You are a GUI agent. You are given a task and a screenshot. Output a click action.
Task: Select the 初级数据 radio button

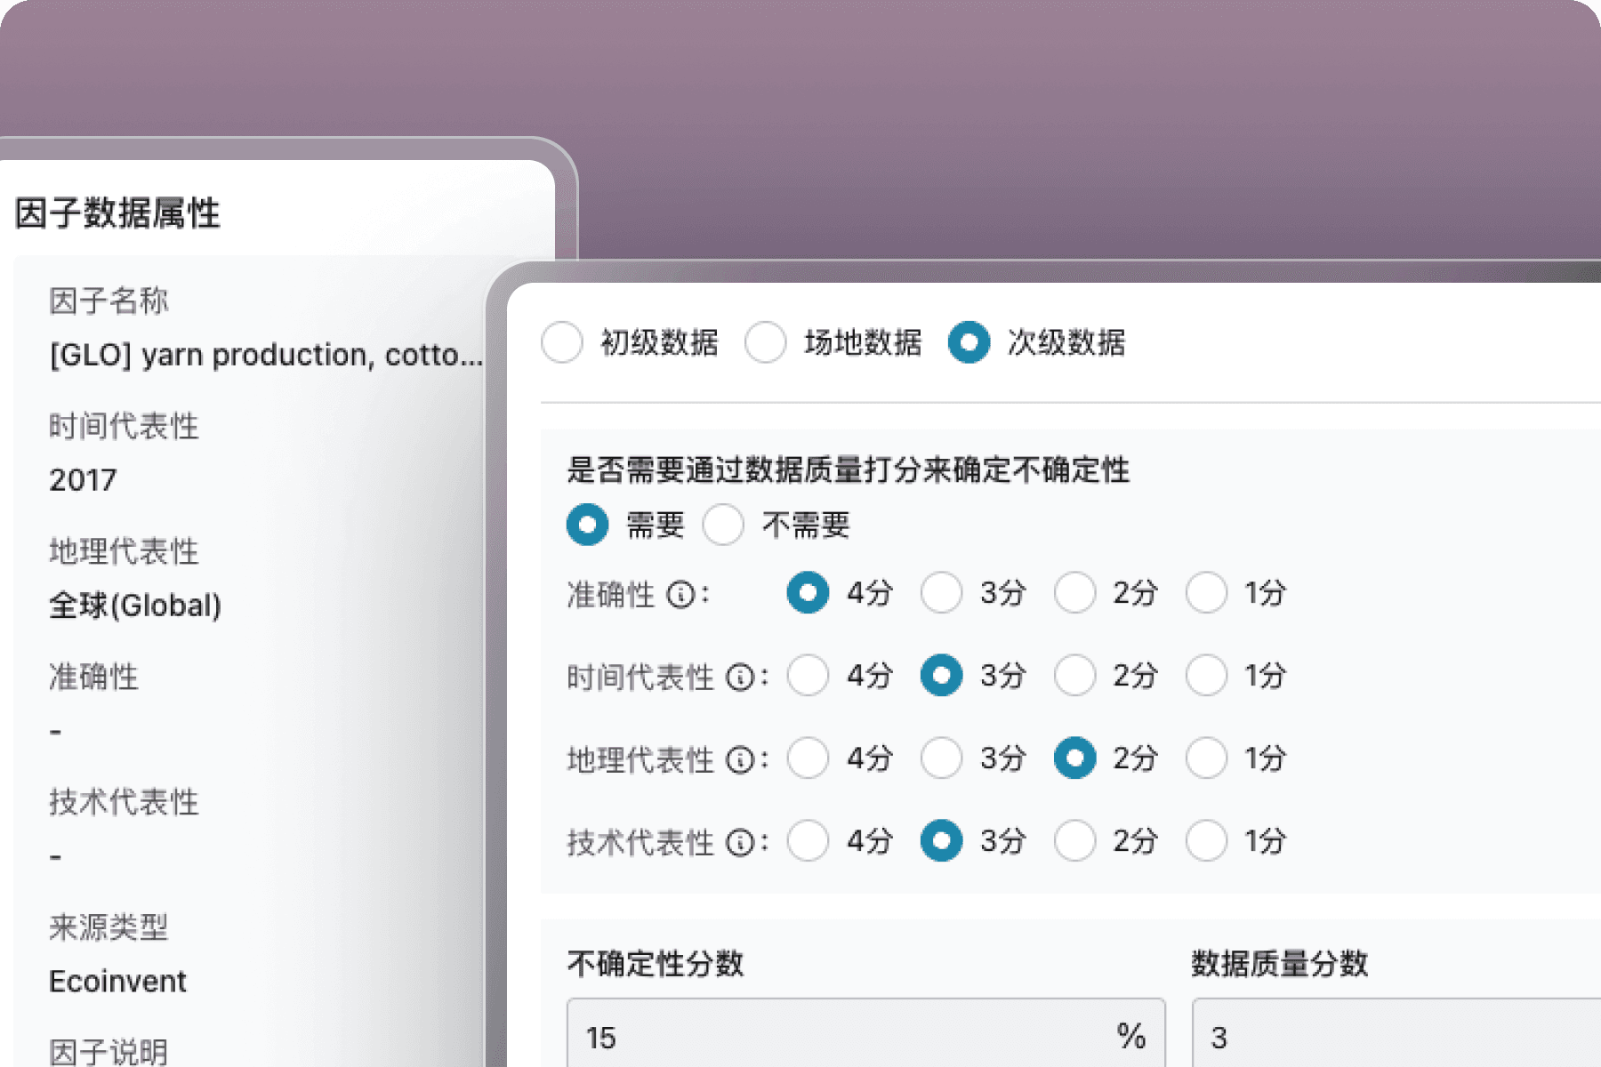(x=561, y=342)
